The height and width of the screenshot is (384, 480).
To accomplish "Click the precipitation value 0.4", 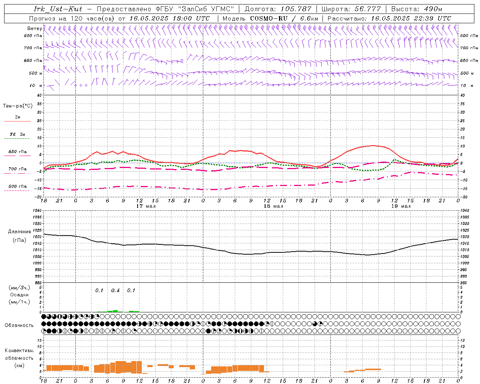I will point(115,291).
